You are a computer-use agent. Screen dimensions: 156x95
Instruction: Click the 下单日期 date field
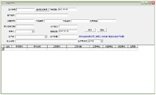coord(67,9)
